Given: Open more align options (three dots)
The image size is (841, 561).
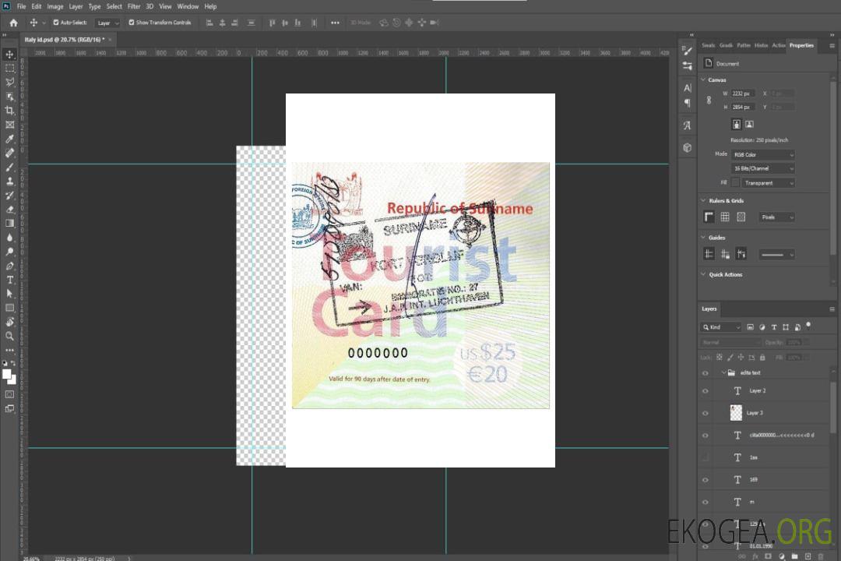Looking at the screenshot, I should pos(335,23).
